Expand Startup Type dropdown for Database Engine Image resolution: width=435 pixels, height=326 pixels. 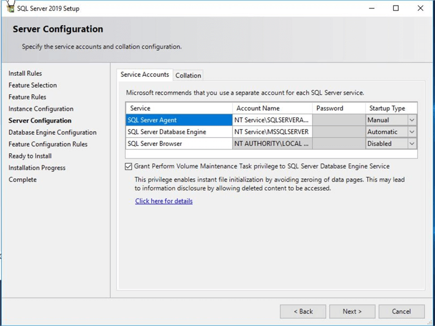pos(412,132)
